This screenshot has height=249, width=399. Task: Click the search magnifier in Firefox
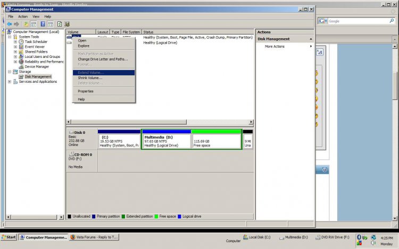click(392, 21)
